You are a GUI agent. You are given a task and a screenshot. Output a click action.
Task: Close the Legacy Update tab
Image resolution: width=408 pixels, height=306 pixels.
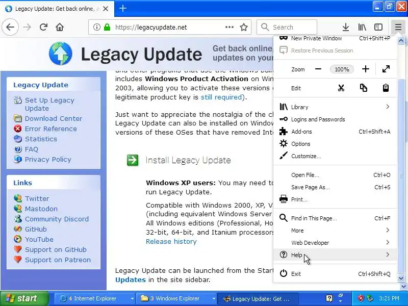[x=106, y=9]
